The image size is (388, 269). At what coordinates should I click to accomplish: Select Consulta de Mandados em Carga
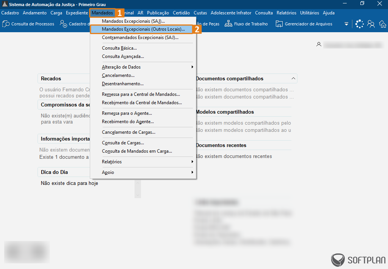(144, 151)
